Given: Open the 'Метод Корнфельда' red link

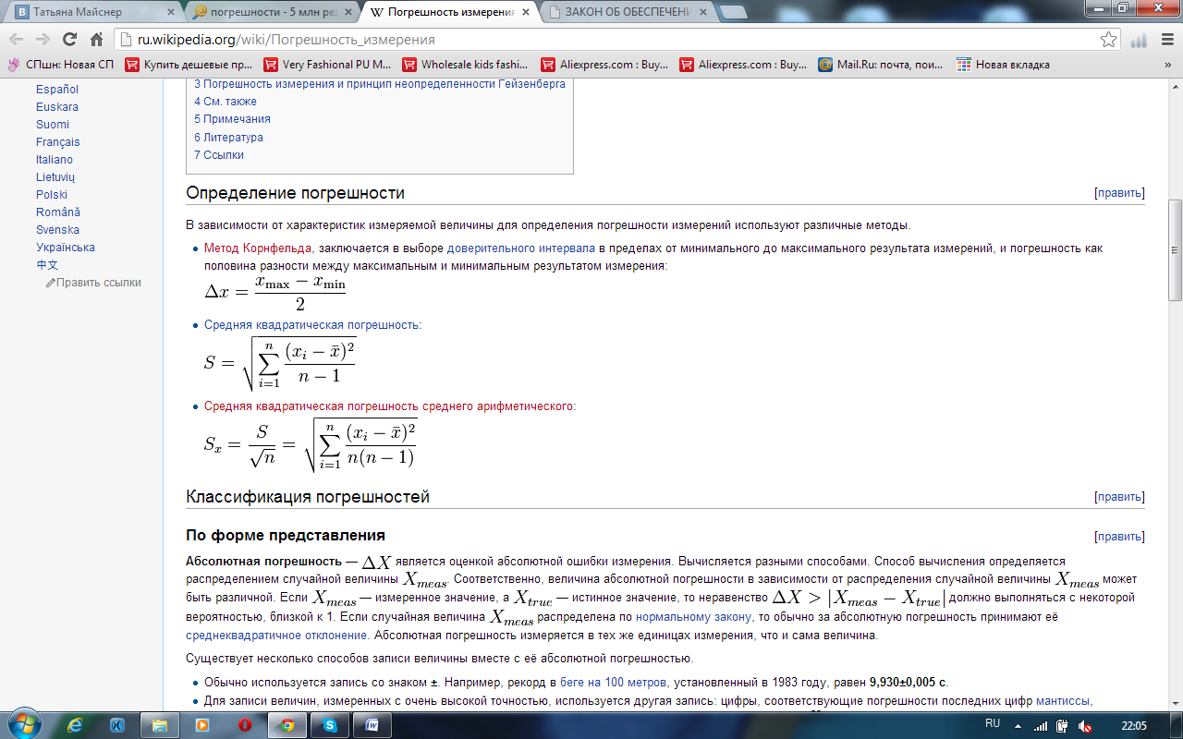Looking at the screenshot, I should (258, 248).
